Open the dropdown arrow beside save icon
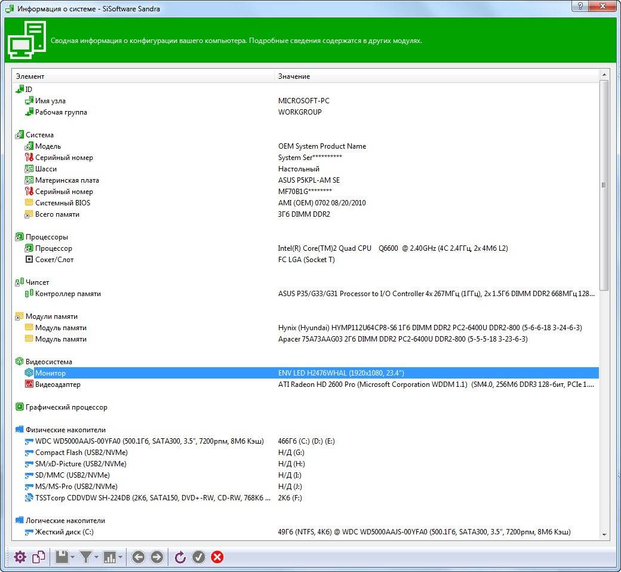 click(73, 558)
